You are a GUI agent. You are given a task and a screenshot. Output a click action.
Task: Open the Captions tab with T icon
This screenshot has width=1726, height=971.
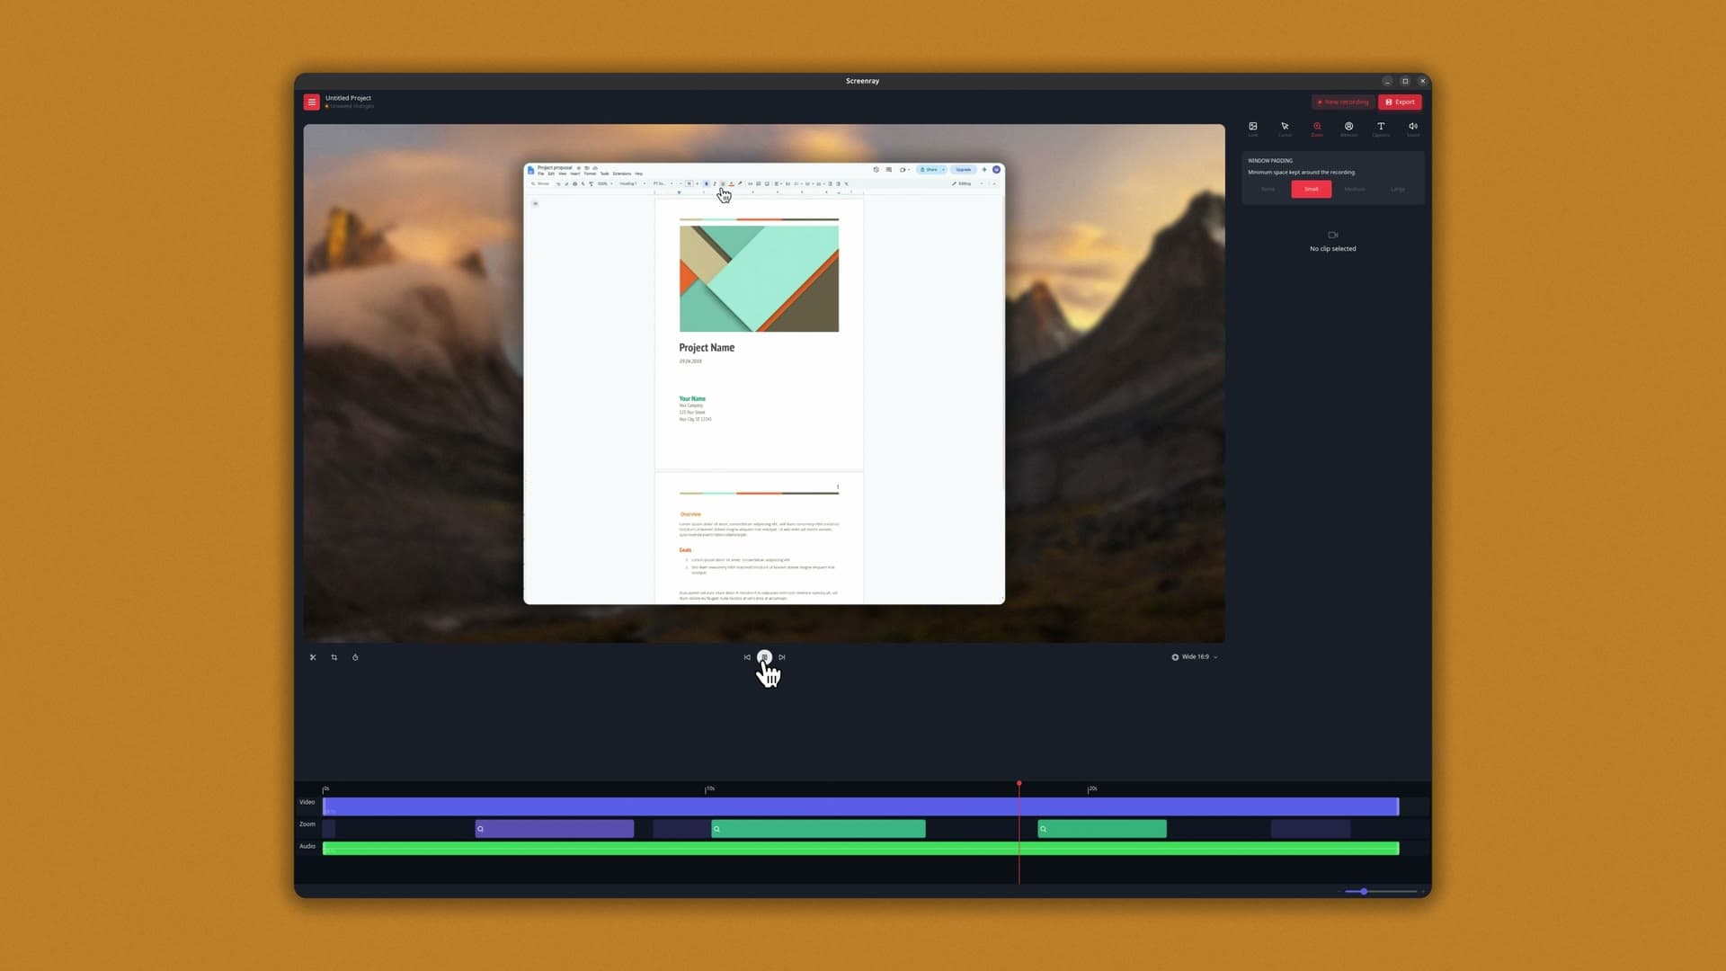point(1381,129)
